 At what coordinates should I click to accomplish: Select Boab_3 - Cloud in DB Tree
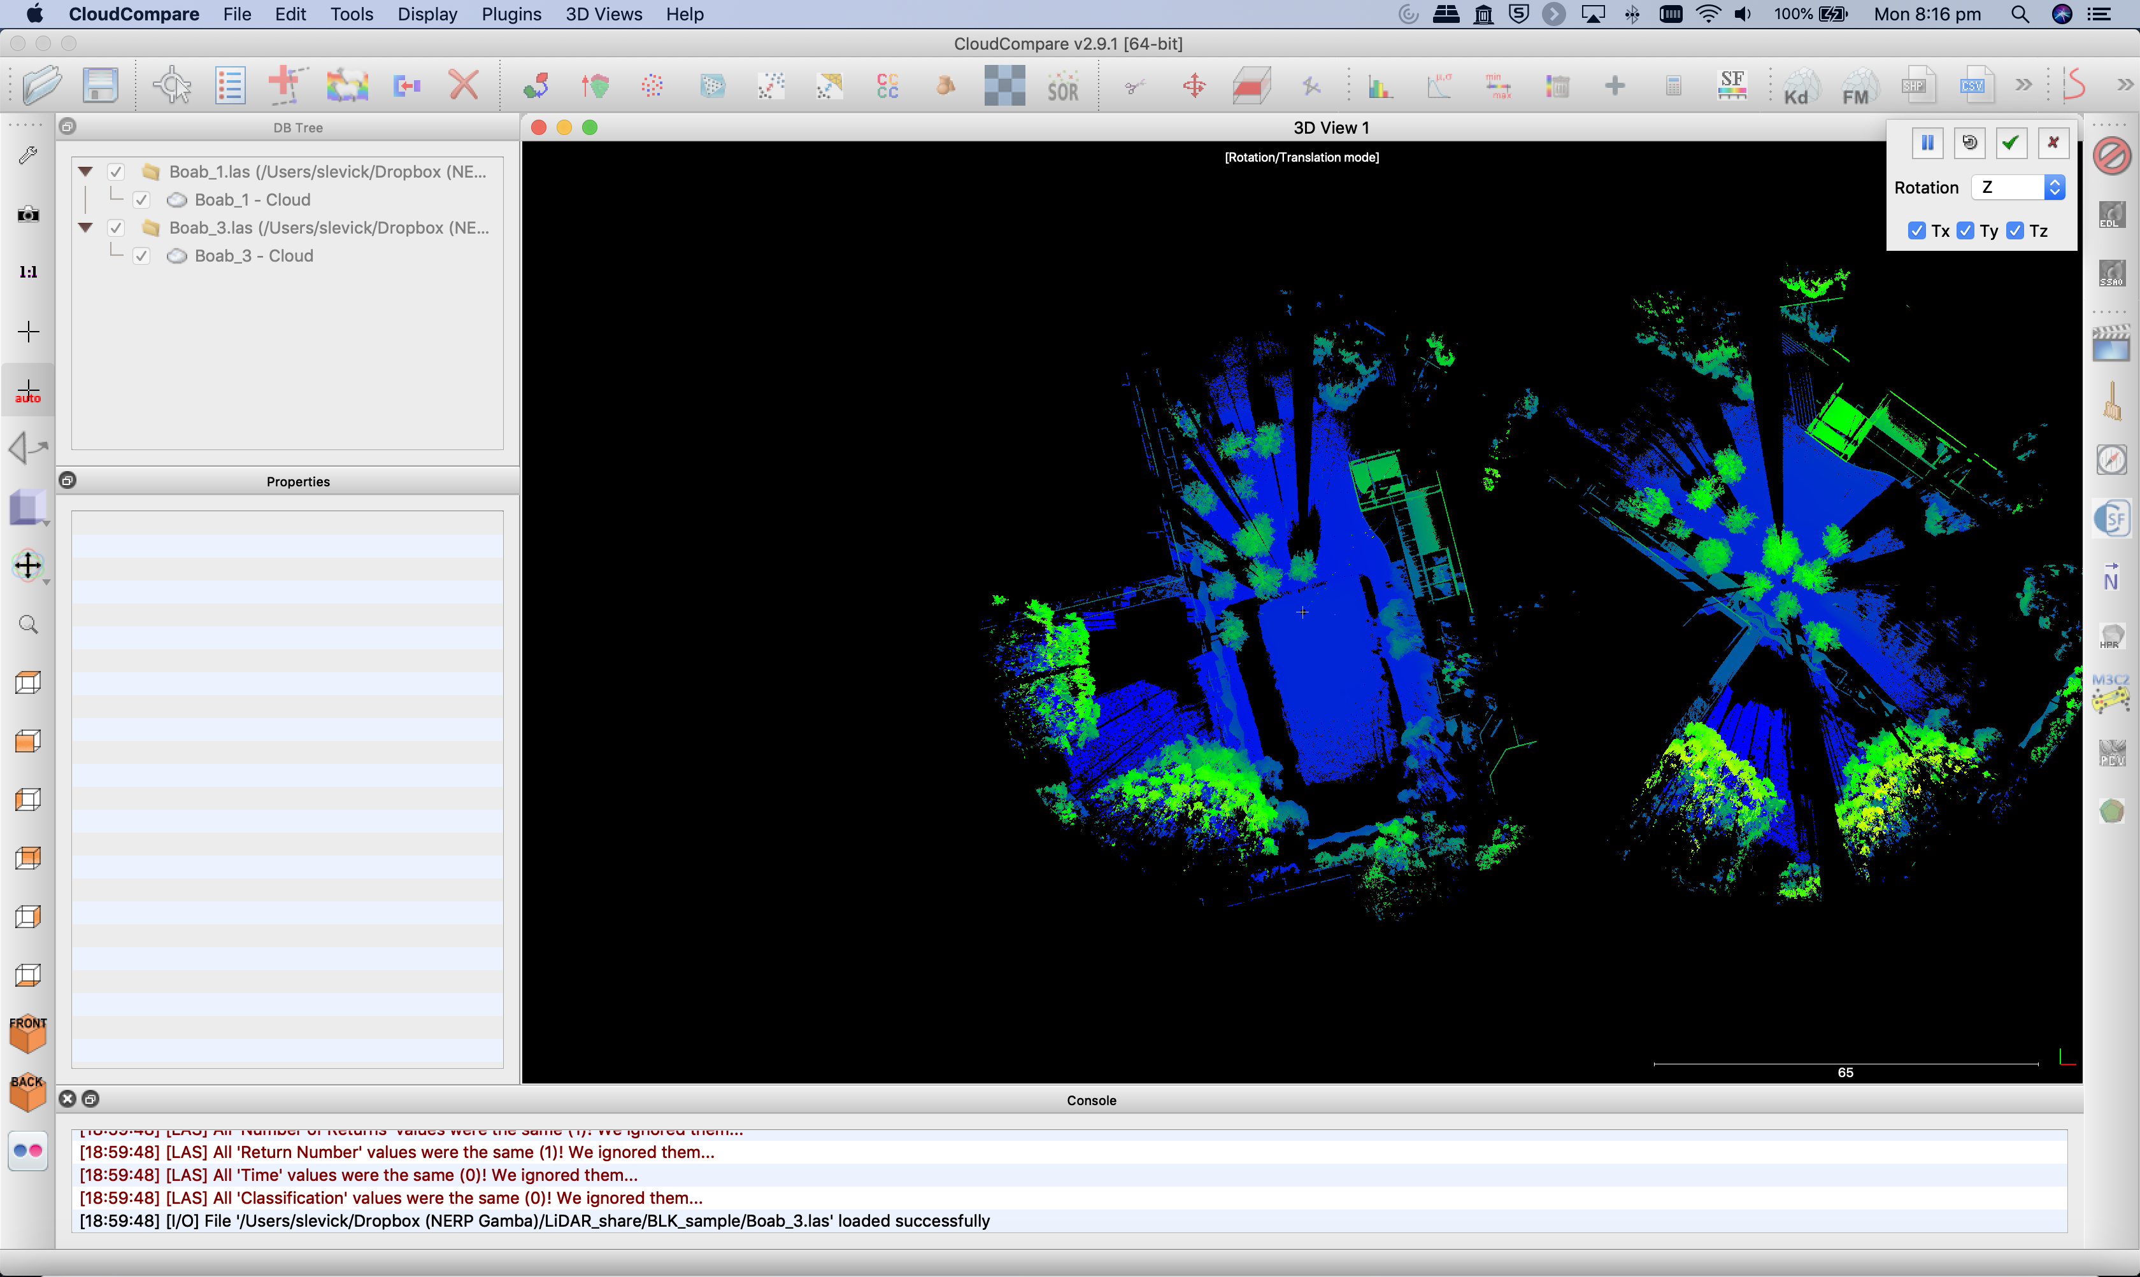[254, 255]
